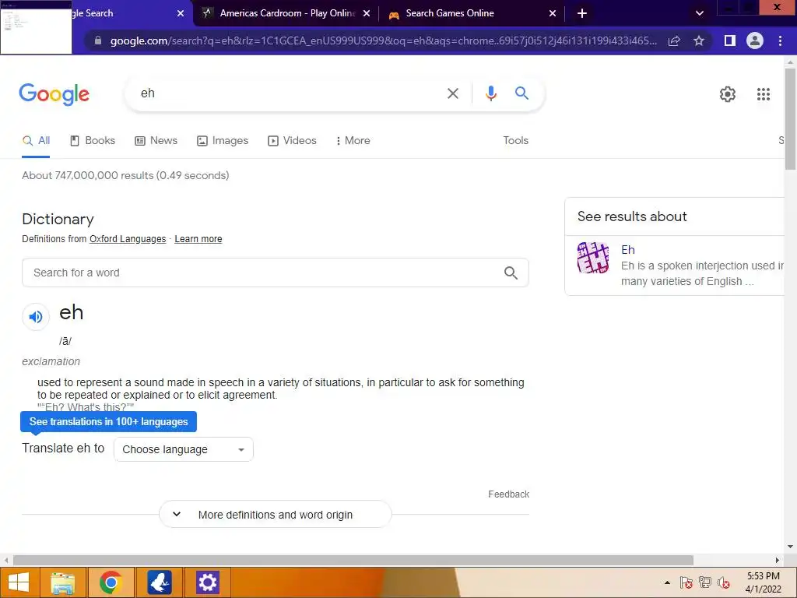Viewport: 797px width, 598px height.
Task: Open the Eh result link in side panel
Action: (x=628, y=250)
